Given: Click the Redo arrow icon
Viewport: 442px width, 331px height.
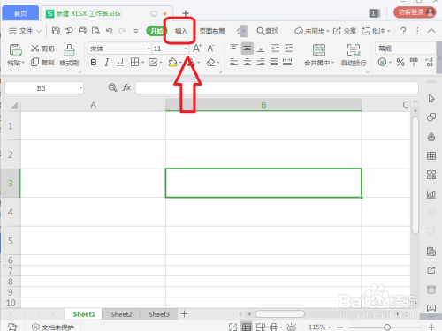Looking at the screenshot, I should point(122,31).
